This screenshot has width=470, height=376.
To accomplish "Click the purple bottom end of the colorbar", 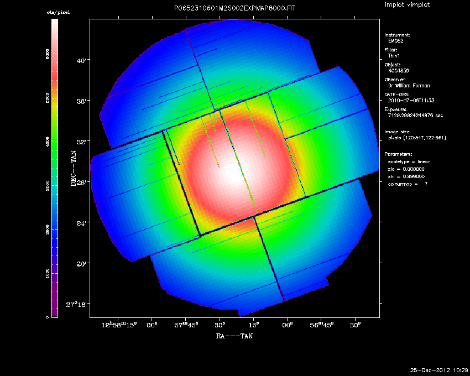I will click(54, 315).
